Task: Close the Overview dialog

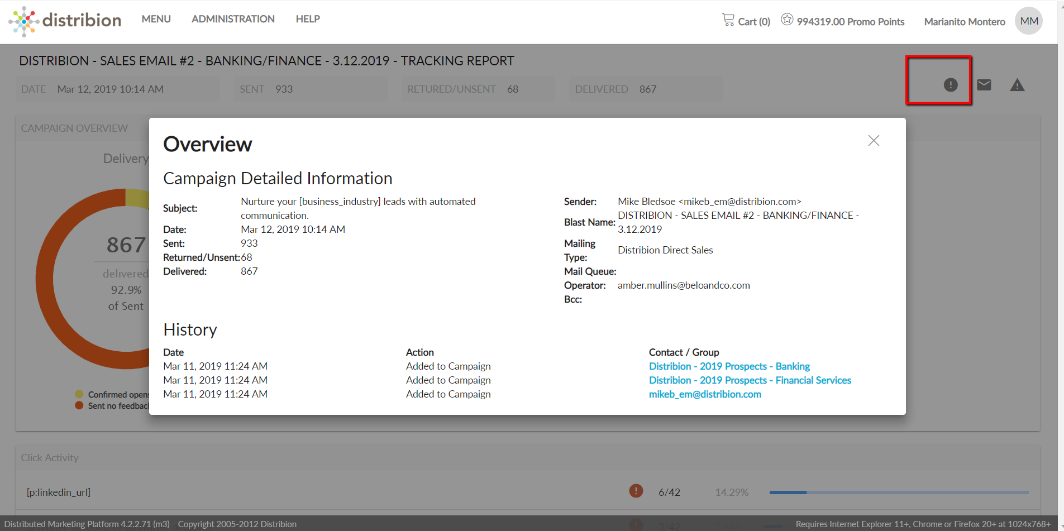Action: (874, 141)
